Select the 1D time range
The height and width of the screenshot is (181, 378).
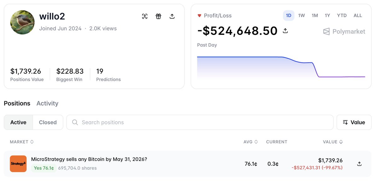(x=288, y=15)
